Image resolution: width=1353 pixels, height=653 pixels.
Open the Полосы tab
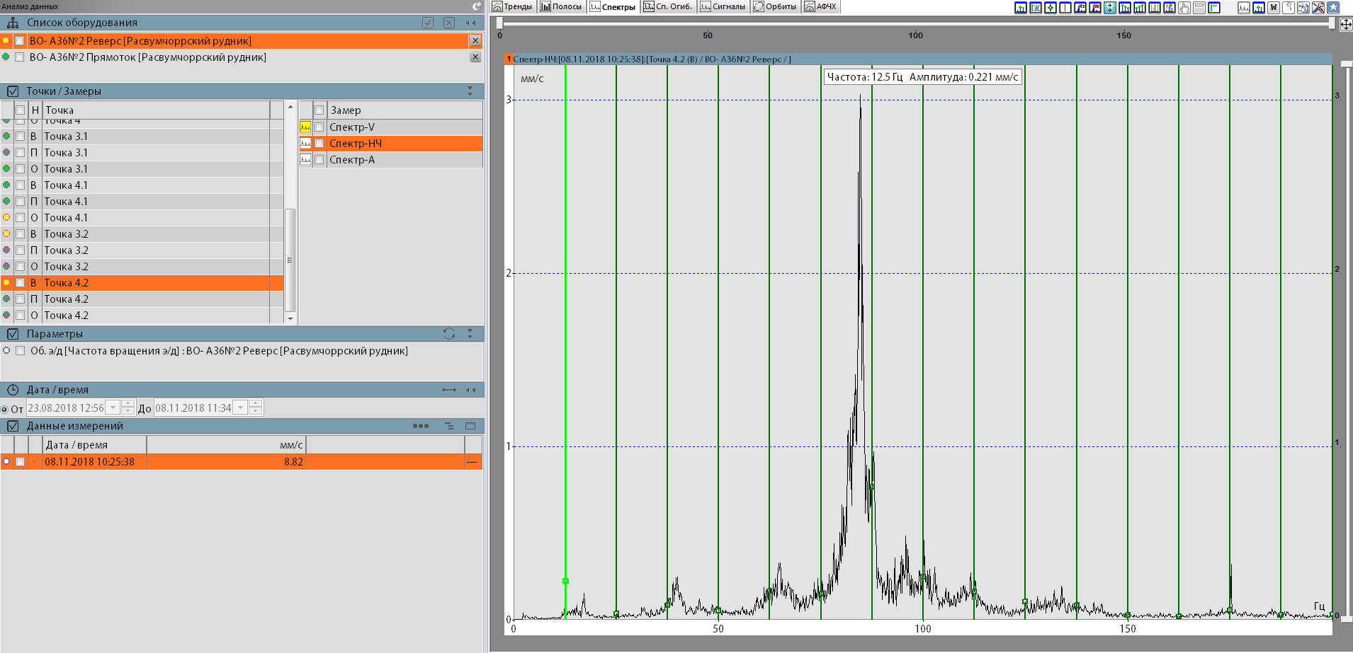[560, 6]
